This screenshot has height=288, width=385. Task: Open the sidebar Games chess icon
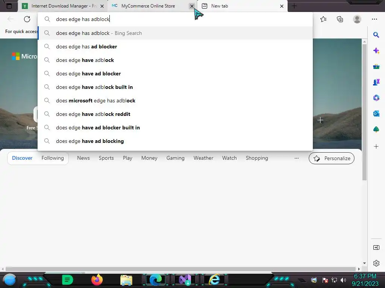click(376, 82)
